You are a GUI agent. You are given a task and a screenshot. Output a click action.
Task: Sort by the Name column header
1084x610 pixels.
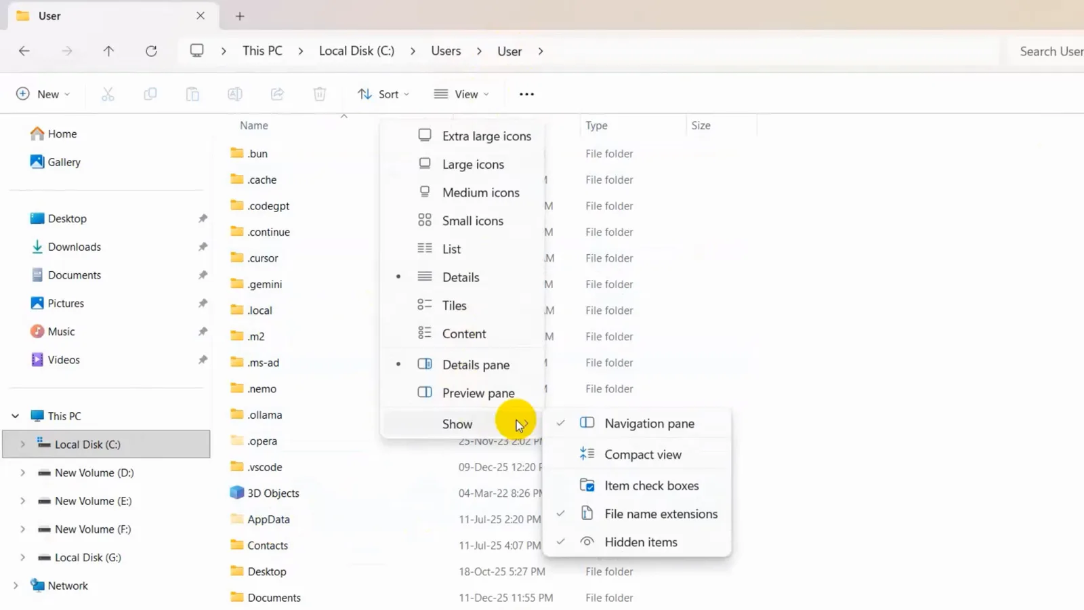(254, 125)
